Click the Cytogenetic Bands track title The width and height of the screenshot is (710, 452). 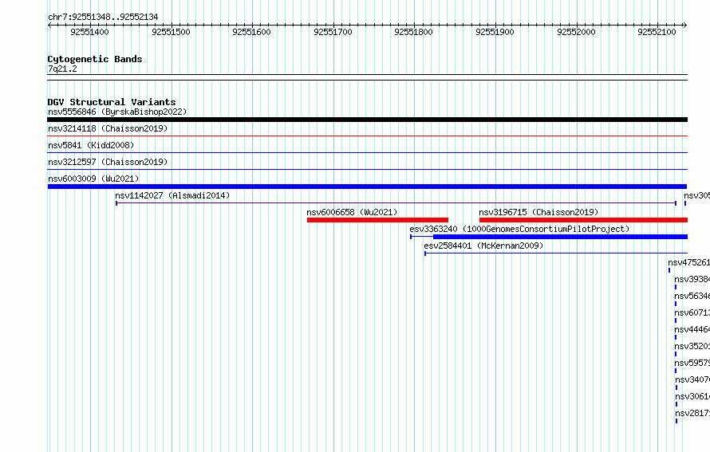[95, 59]
